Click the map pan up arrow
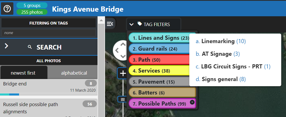Screen dimensions: 286x117 click(123, 44)
